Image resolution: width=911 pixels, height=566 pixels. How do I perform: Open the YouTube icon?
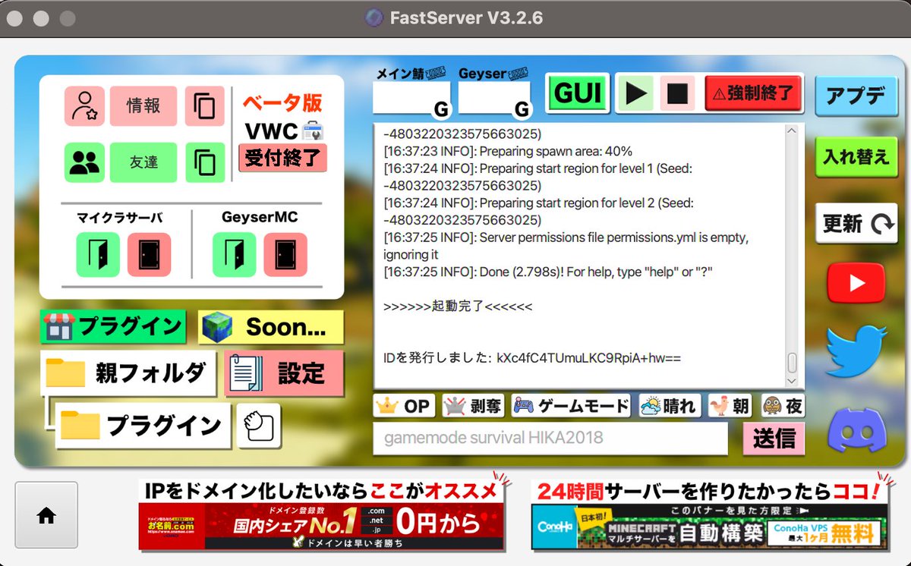click(x=856, y=282)
